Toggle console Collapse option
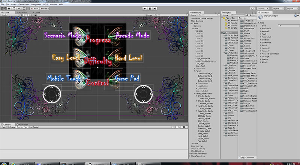The width and height of the screenshot is (300, 165). 12,127
